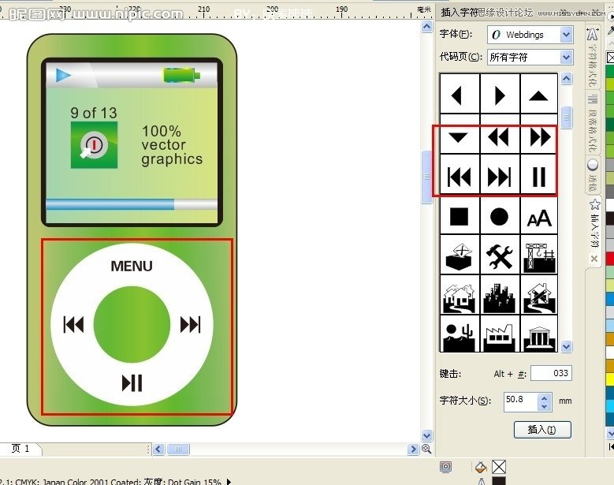Click the character grid scrollbar thumb

click(x=566, y=118)
